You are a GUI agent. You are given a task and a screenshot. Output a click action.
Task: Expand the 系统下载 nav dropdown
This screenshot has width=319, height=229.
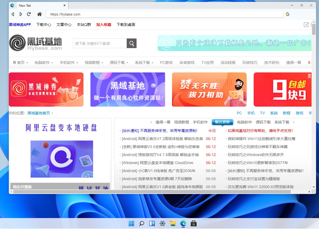(144, 63)
